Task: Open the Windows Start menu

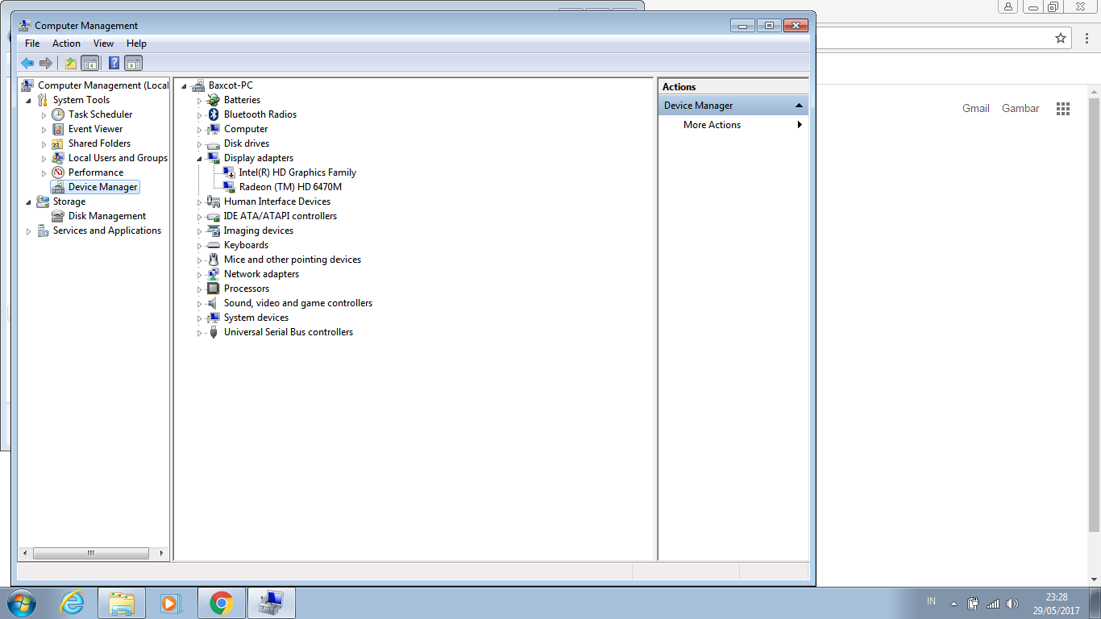Action: click(22, 603)
